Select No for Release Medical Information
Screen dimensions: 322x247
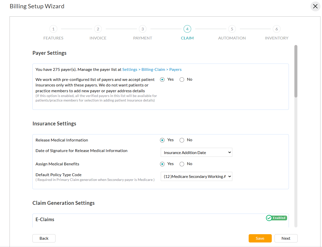[182, 140]
